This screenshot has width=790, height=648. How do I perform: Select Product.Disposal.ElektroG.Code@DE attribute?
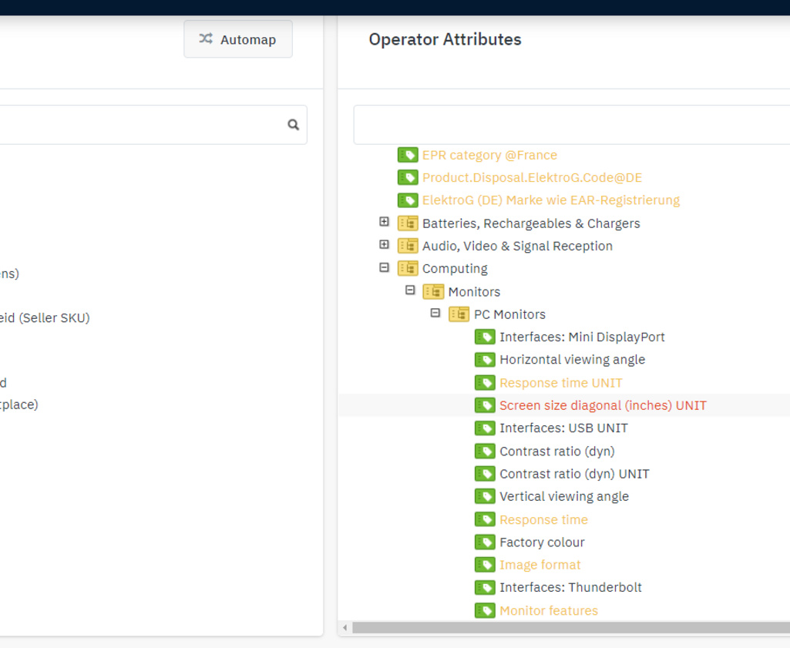click(x=532, y=178)
